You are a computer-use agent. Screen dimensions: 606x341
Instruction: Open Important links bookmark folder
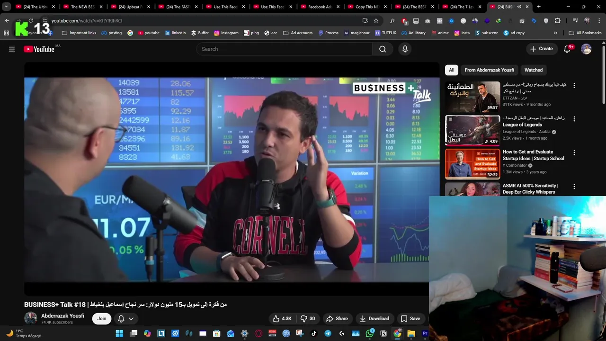(79, 33)
